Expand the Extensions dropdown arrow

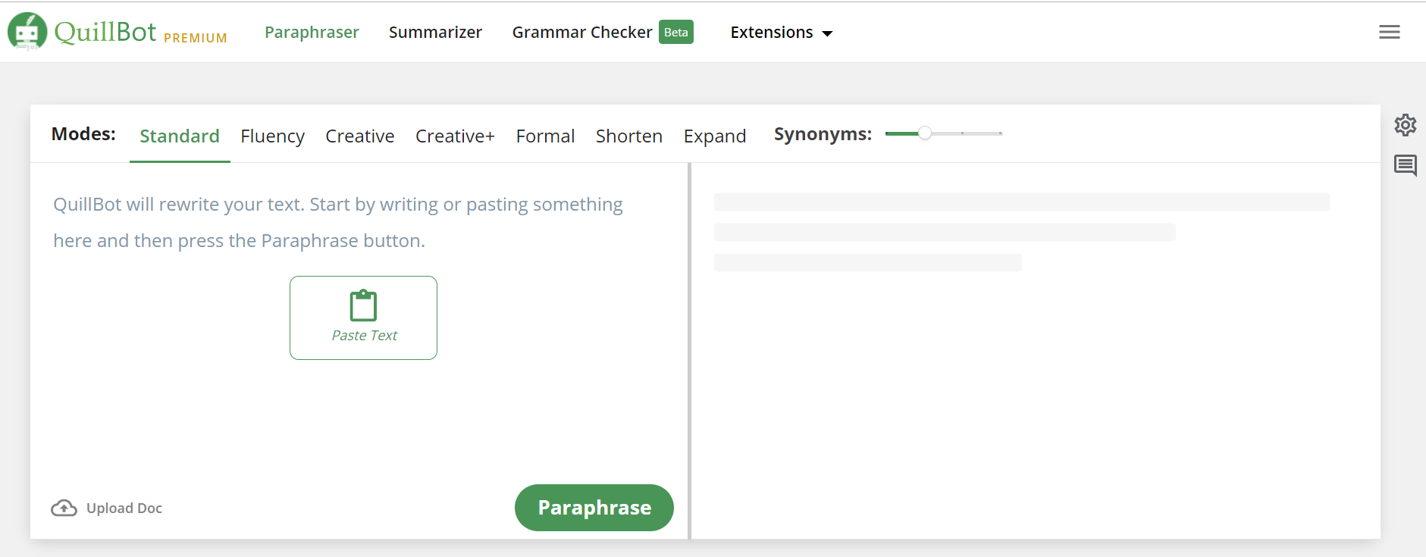click(x=827, y=33)
